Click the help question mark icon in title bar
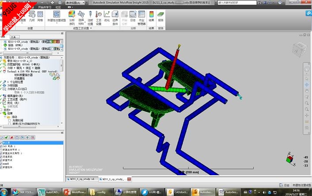312x196 pixels. [280, 3]
